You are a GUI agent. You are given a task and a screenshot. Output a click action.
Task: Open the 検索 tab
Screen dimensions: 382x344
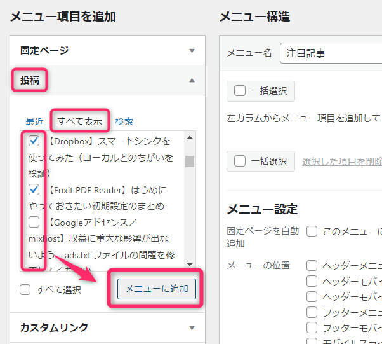coord(124,121)
